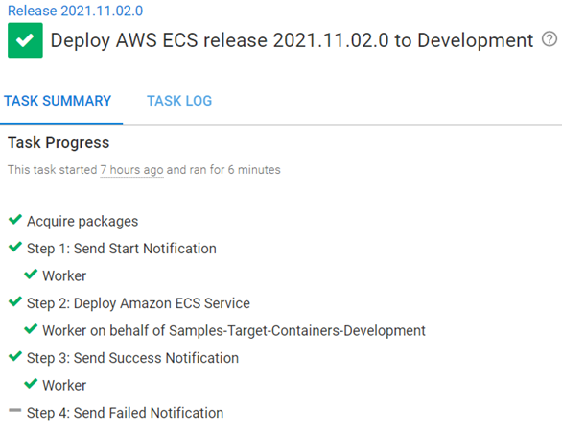Open Step 4: Send Failed Notification
The height and width of the screenshot is (431, 562).
125,413
